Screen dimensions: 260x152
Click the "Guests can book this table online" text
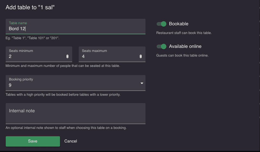click(x=182, y=55)
